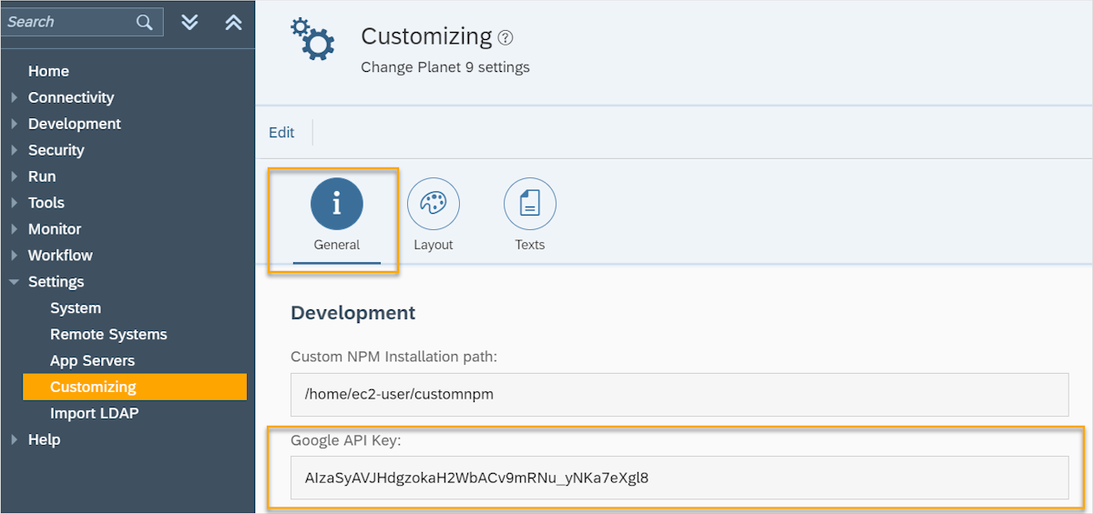Expand all navigation nodes with double-down chevron
The width and height of the screenshot is (1093, 514).
189,23
